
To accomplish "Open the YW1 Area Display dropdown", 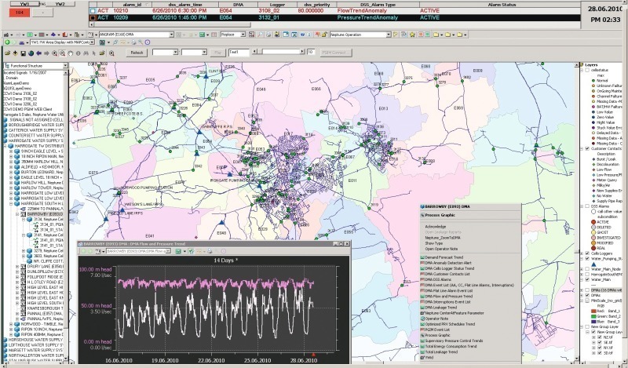I will point(92,42).
